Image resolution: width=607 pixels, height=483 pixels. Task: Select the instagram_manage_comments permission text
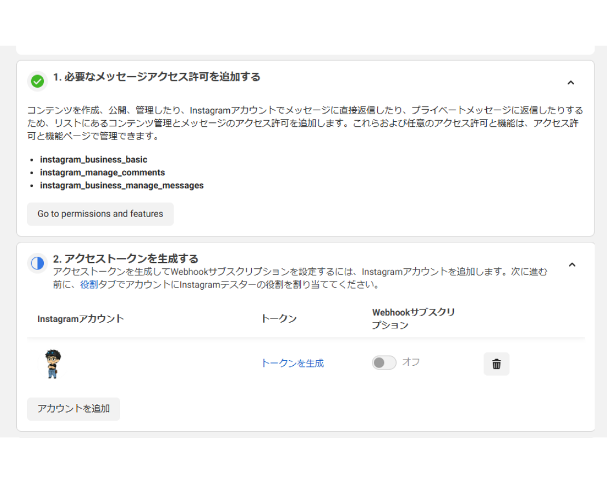click(102, 173)
